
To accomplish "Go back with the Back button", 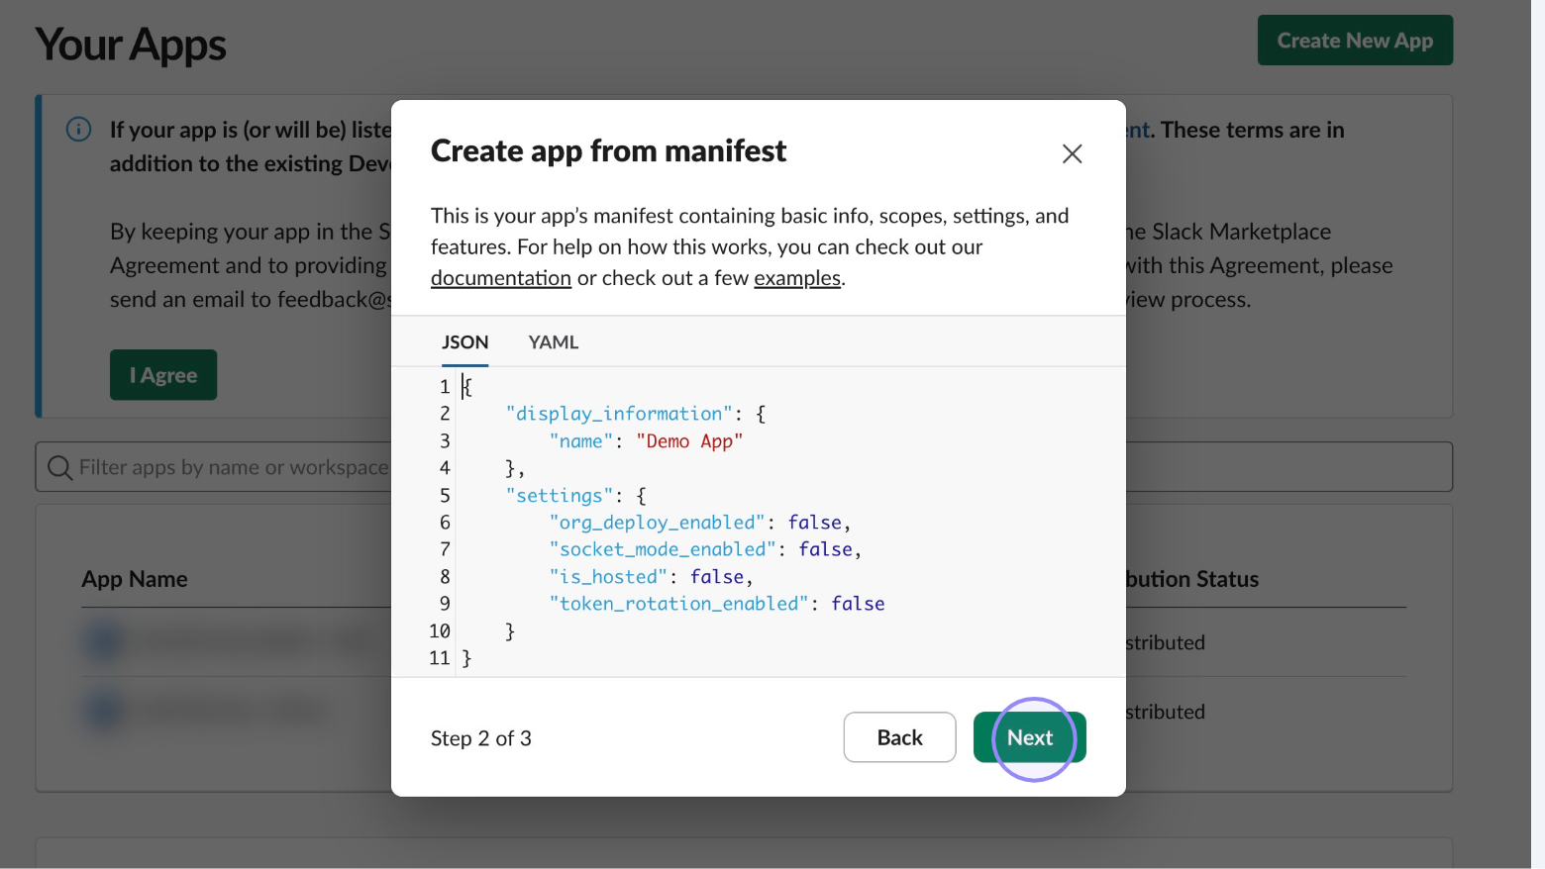I will coord(899,737).
